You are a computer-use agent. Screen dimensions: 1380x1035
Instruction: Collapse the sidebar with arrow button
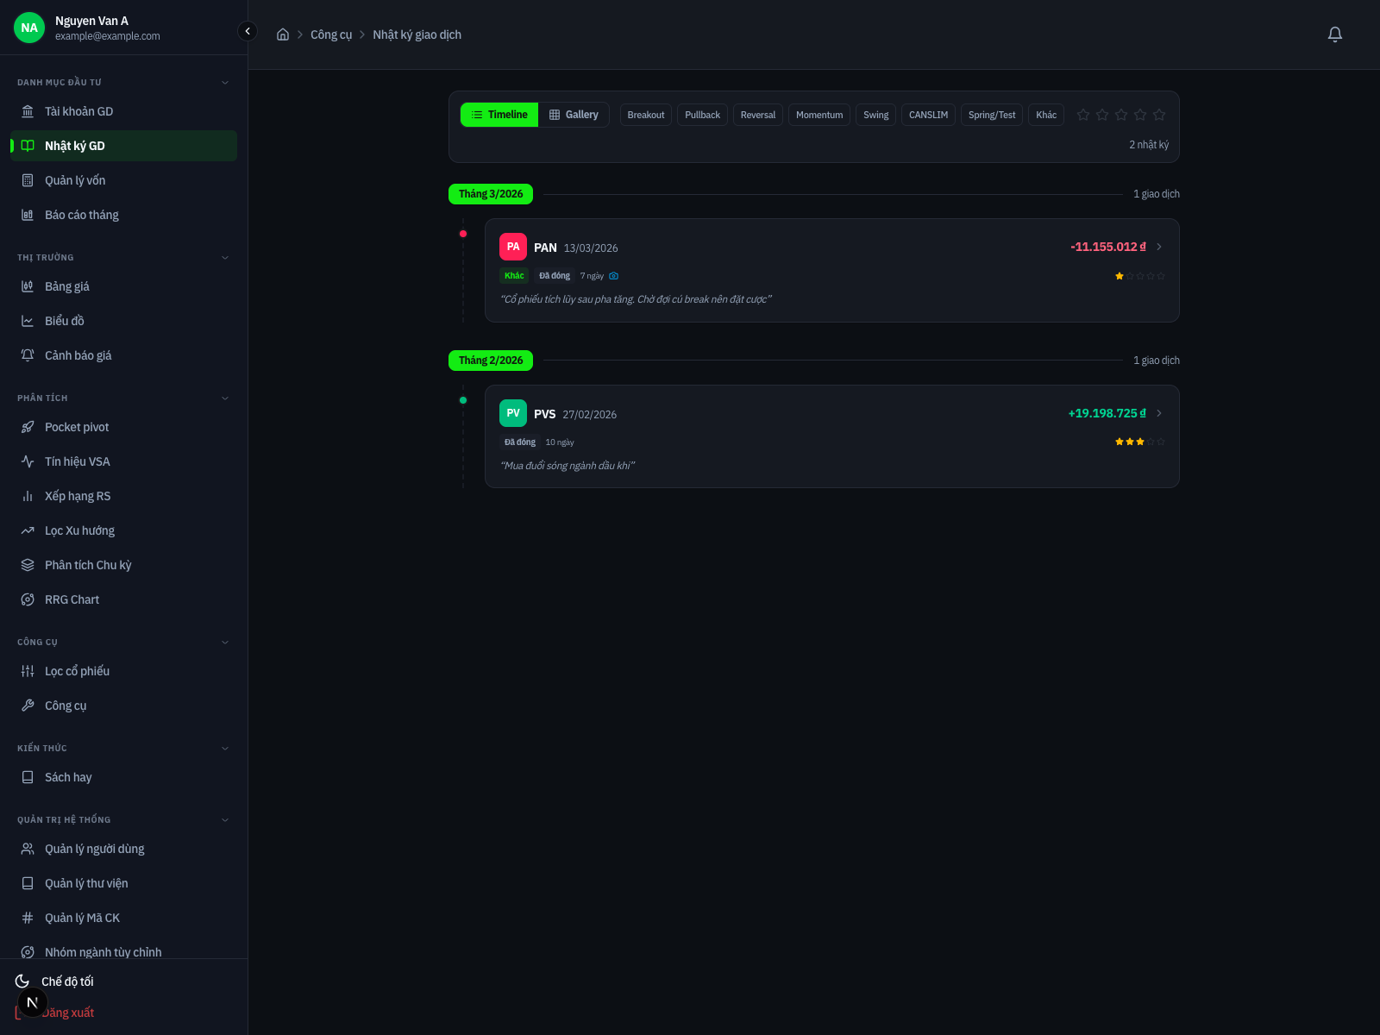click(x=248, y=31)
